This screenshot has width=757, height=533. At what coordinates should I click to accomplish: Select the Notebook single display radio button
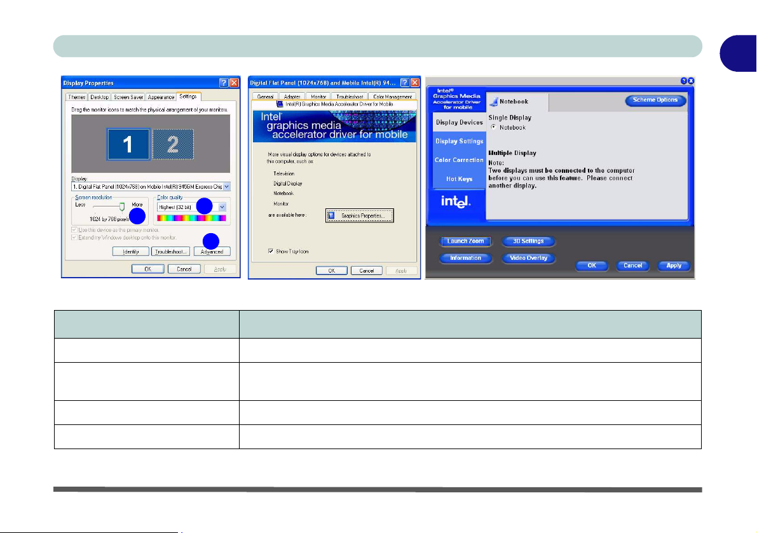click(494, 128)
